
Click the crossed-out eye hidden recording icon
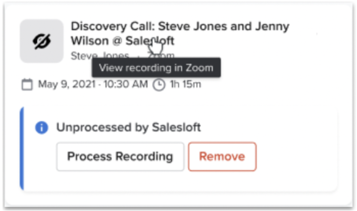coord(42,41)
